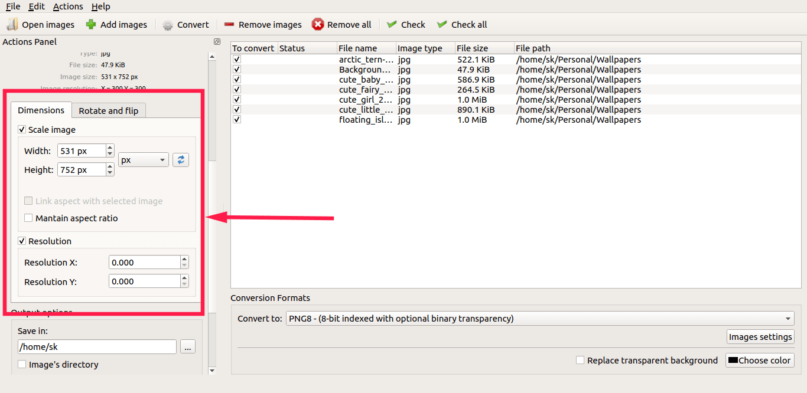Sort by the File path column header
Screen dimensions: 807x393
point(658,48)
